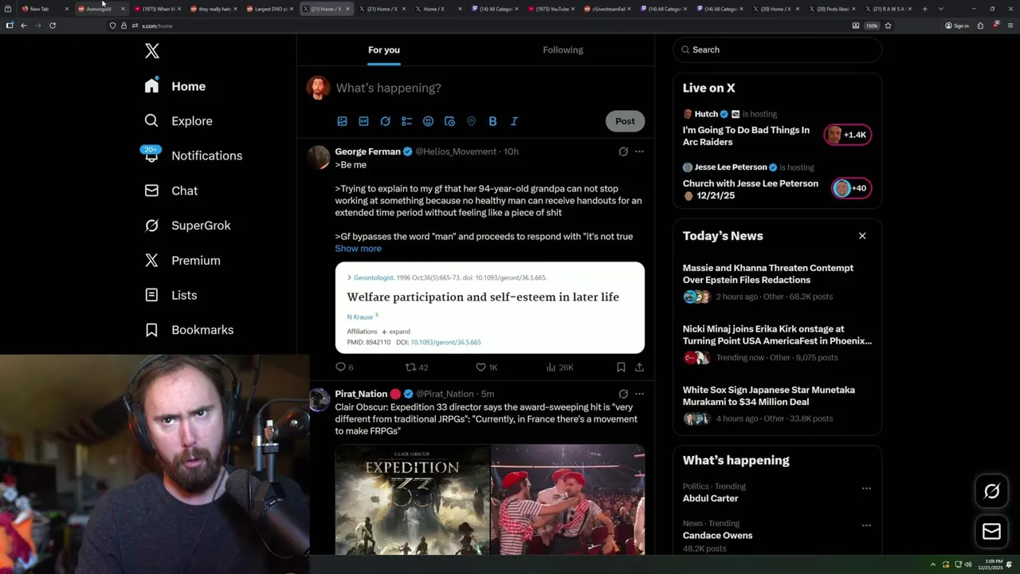1020x574 pixels.
Task: Switch to the For you tab
Action: coord(384,49)
